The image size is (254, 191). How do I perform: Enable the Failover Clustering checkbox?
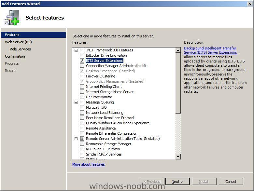[x=82, y=76]
